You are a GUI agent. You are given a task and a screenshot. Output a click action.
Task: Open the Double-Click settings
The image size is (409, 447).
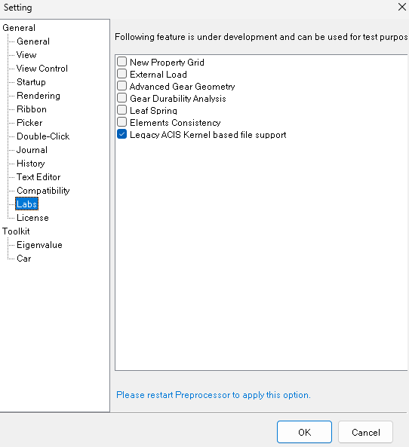coord(43,136)
